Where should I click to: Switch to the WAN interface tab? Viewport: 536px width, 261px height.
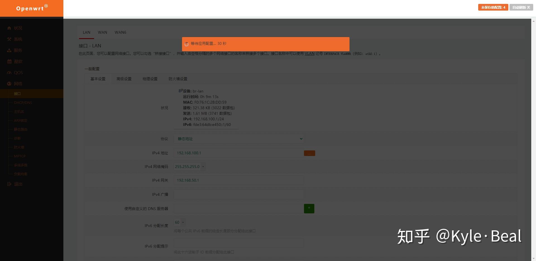[x=102, y=32]
